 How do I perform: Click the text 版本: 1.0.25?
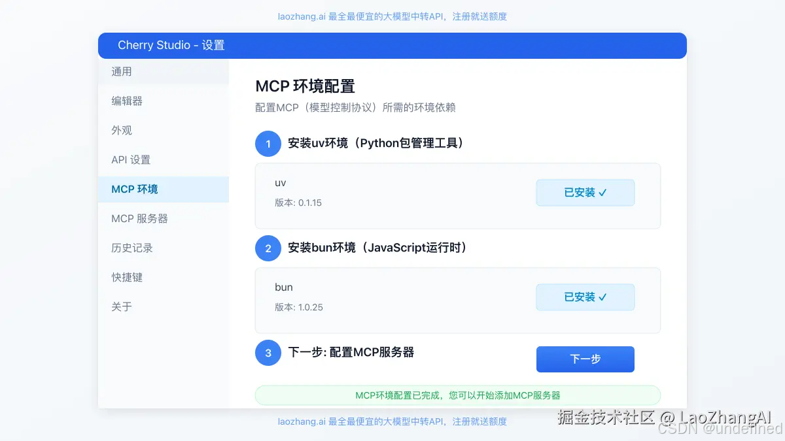pos(299,307)
